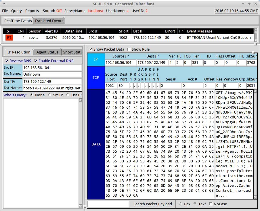Disable the Reverse DNS checkbox
This screenshot has width=260, height=211.
point(7,61)
